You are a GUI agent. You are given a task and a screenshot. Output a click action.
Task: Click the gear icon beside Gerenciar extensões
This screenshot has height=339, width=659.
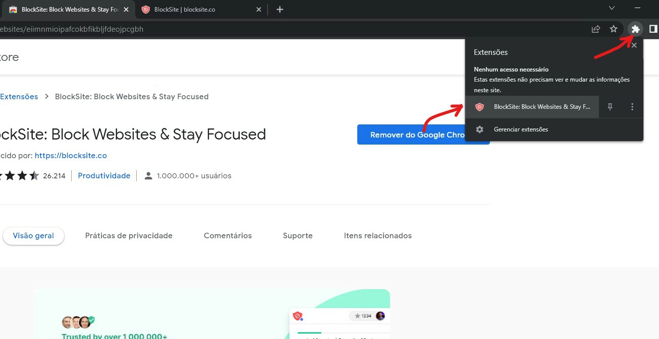(x=480, y=129)
